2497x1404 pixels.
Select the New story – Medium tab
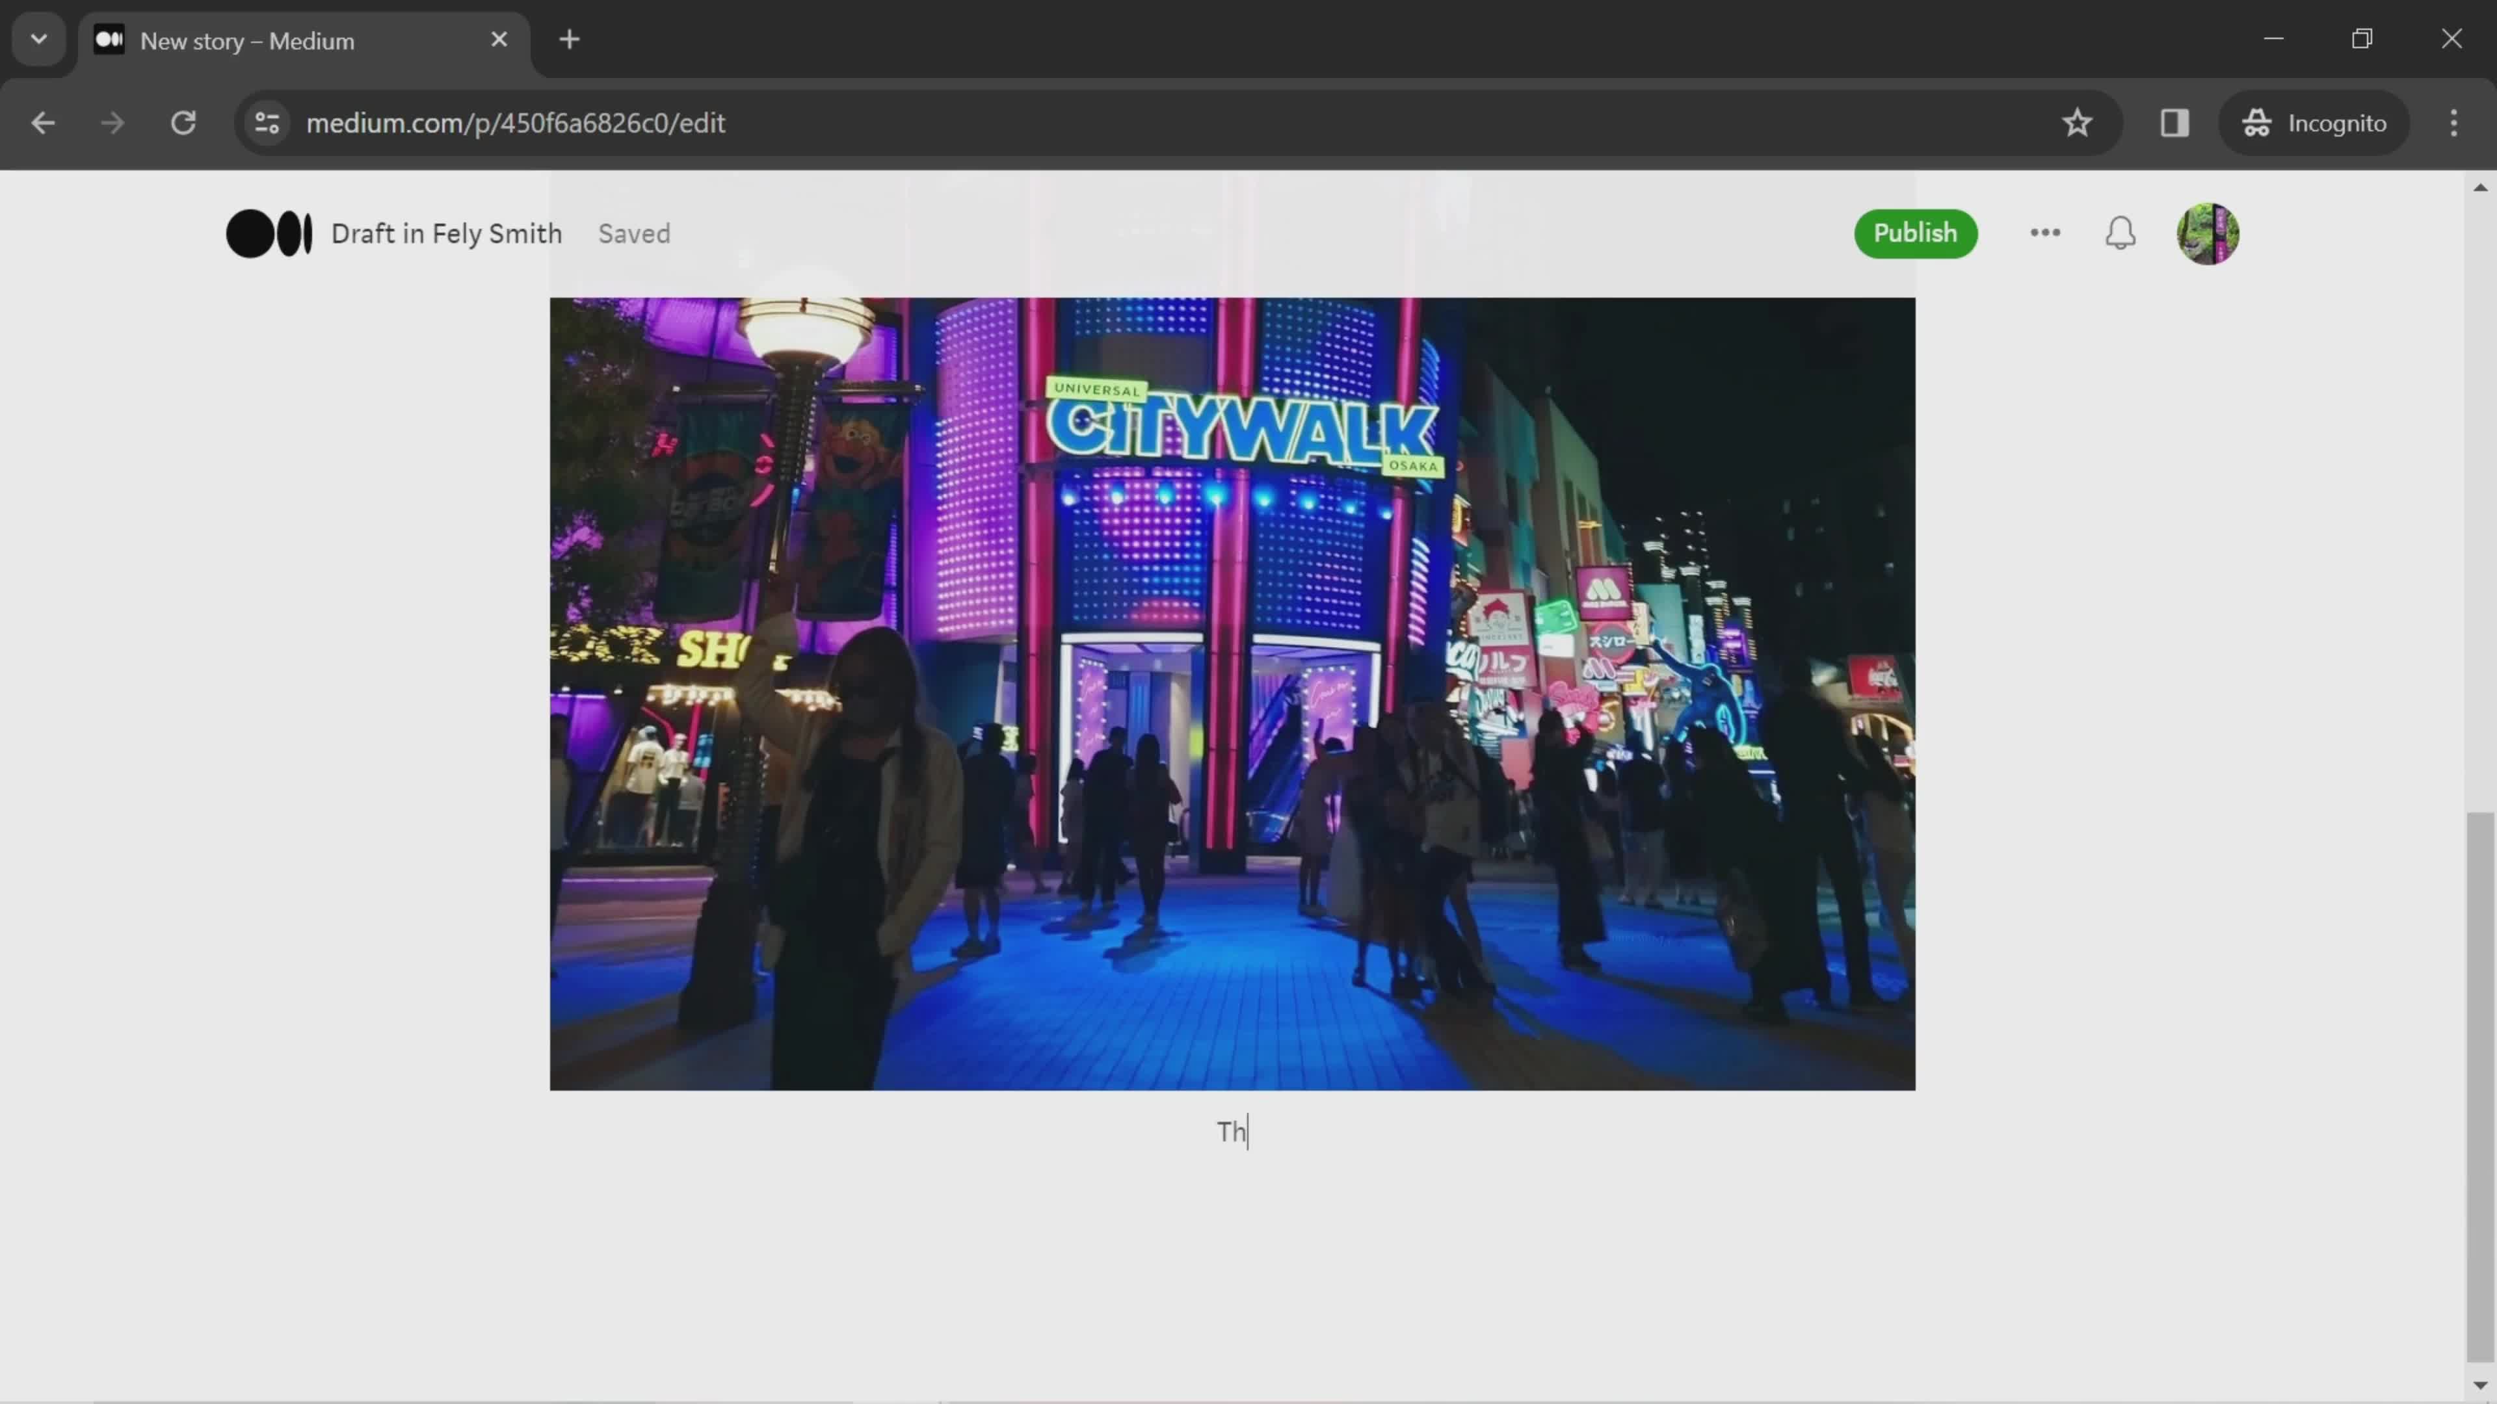click(x=304, y=41)
